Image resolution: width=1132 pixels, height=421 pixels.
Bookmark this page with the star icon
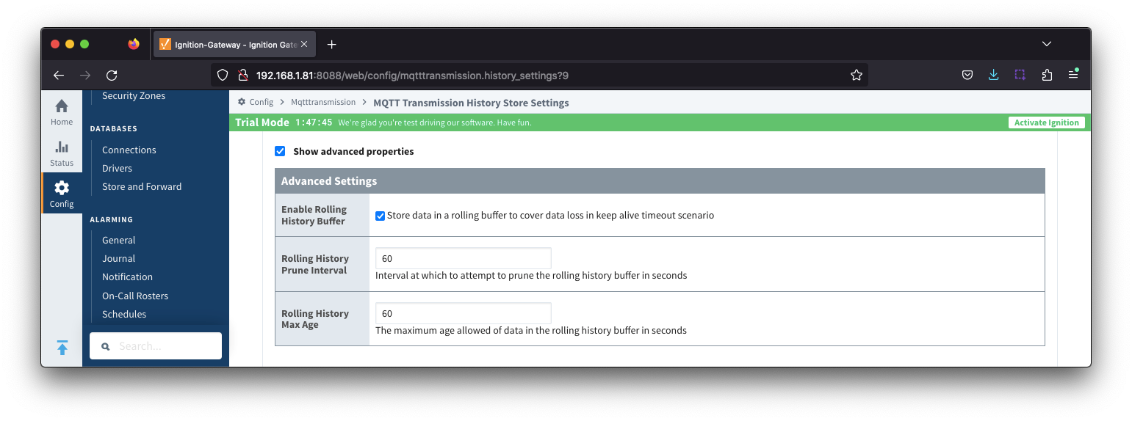coord(856,75)
